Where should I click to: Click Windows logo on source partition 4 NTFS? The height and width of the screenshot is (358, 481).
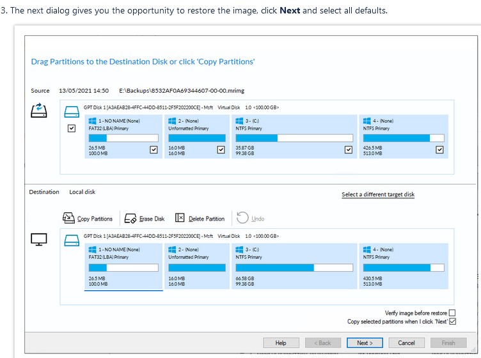[x=367, y=121]
